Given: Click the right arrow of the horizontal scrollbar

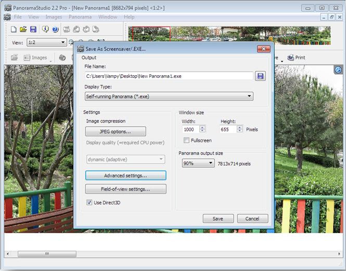Looking at the screenshot, I should pos(339,254).
